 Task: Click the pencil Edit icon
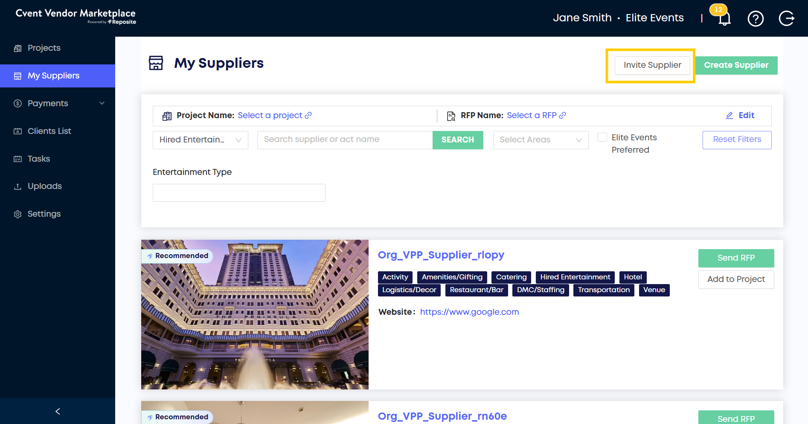point(730,116)
